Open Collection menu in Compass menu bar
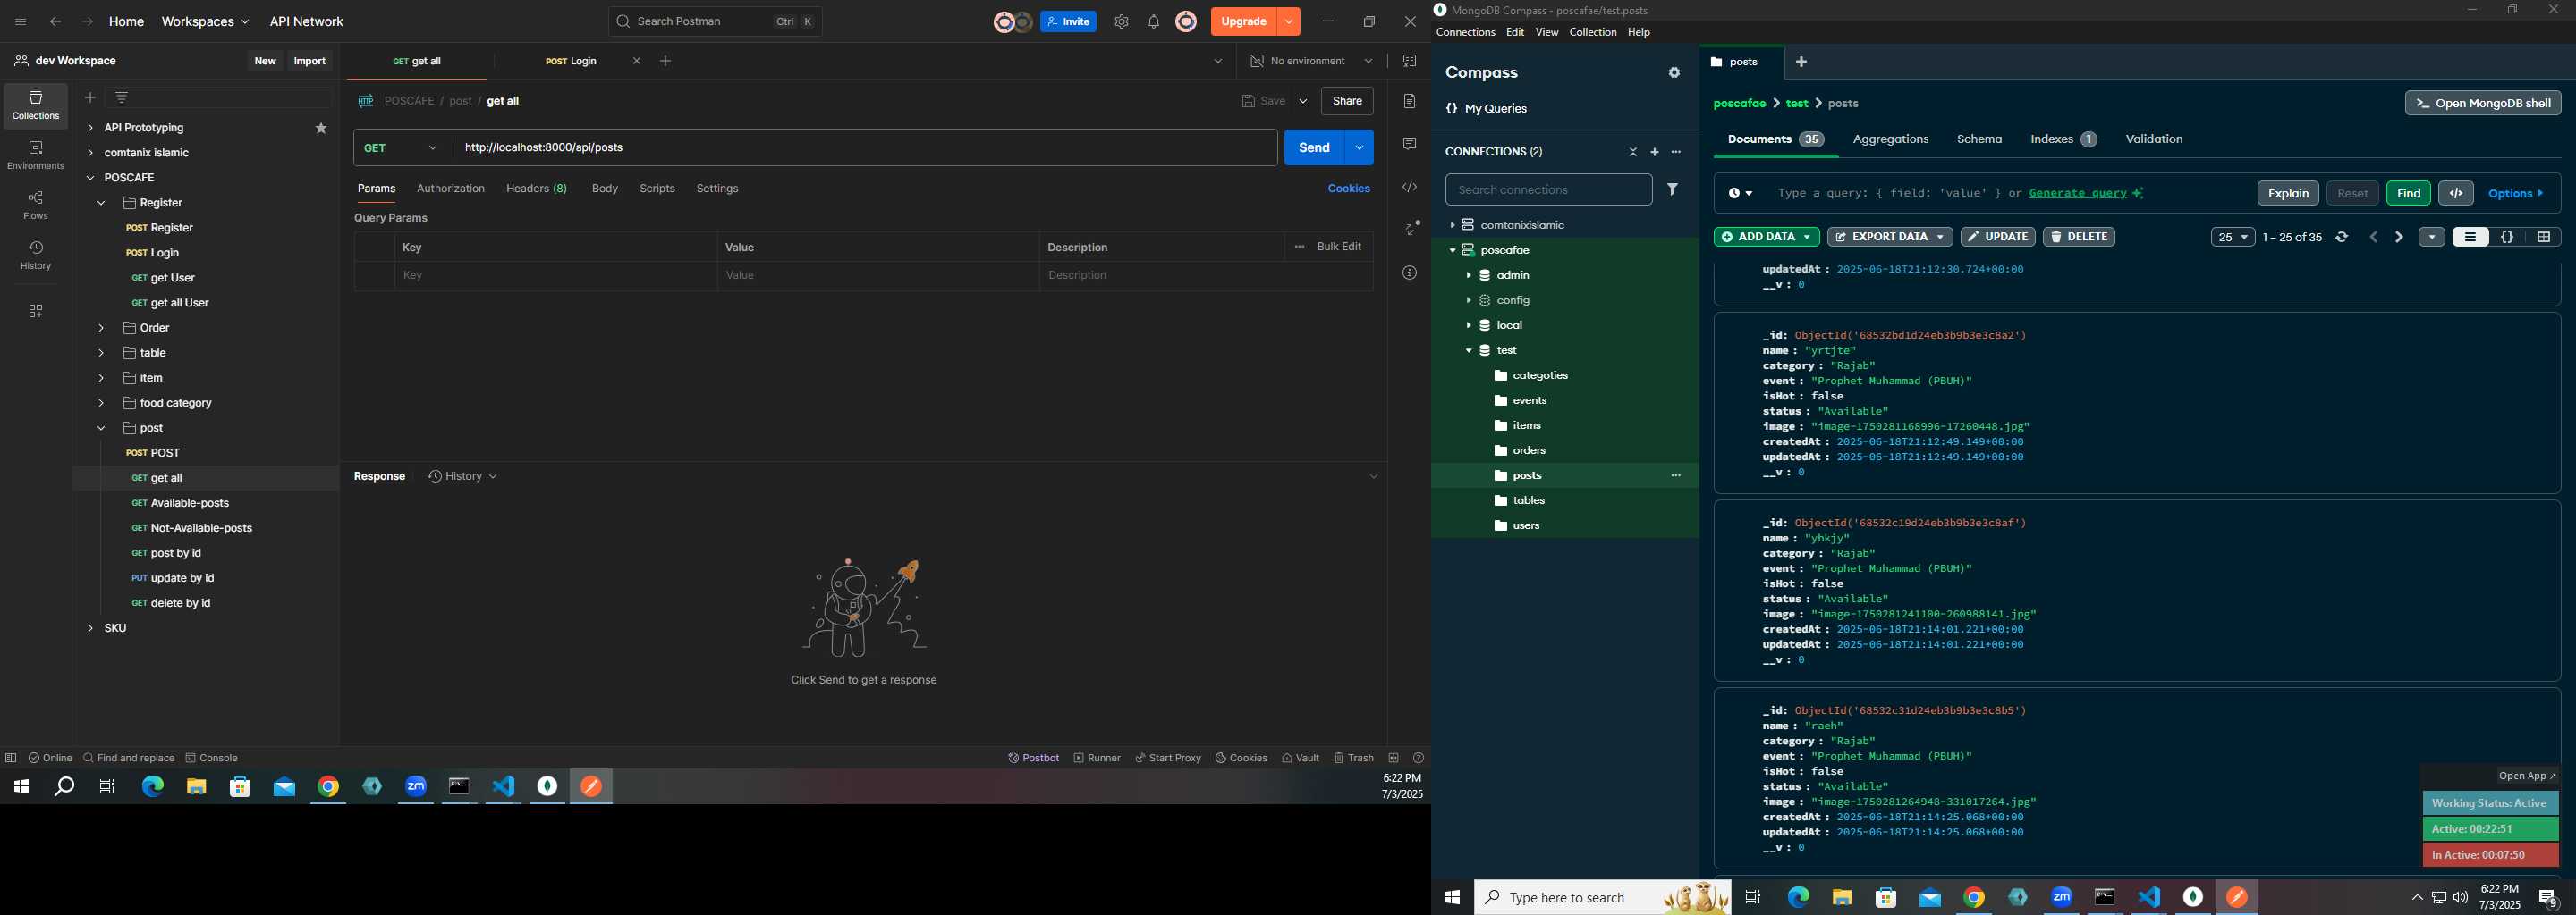This screenshot has height=915, width=2576. [1592, 33]
